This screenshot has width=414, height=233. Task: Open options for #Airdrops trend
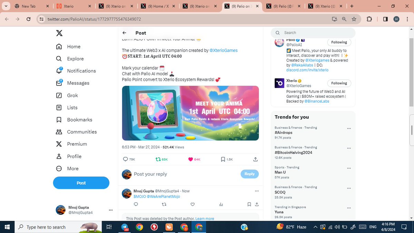pyautogui.click(x=349, y=128)
